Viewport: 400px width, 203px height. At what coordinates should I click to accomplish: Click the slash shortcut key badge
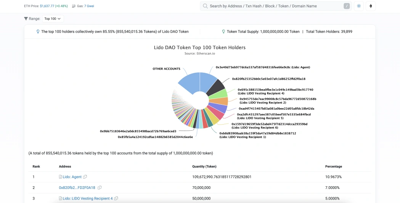[x=347, y=6]
